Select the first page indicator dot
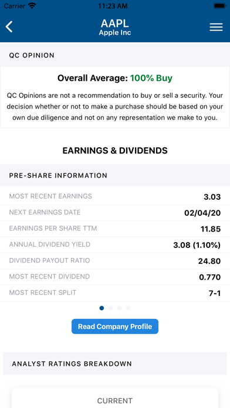 pyautogui.click(x=102, y=308)
